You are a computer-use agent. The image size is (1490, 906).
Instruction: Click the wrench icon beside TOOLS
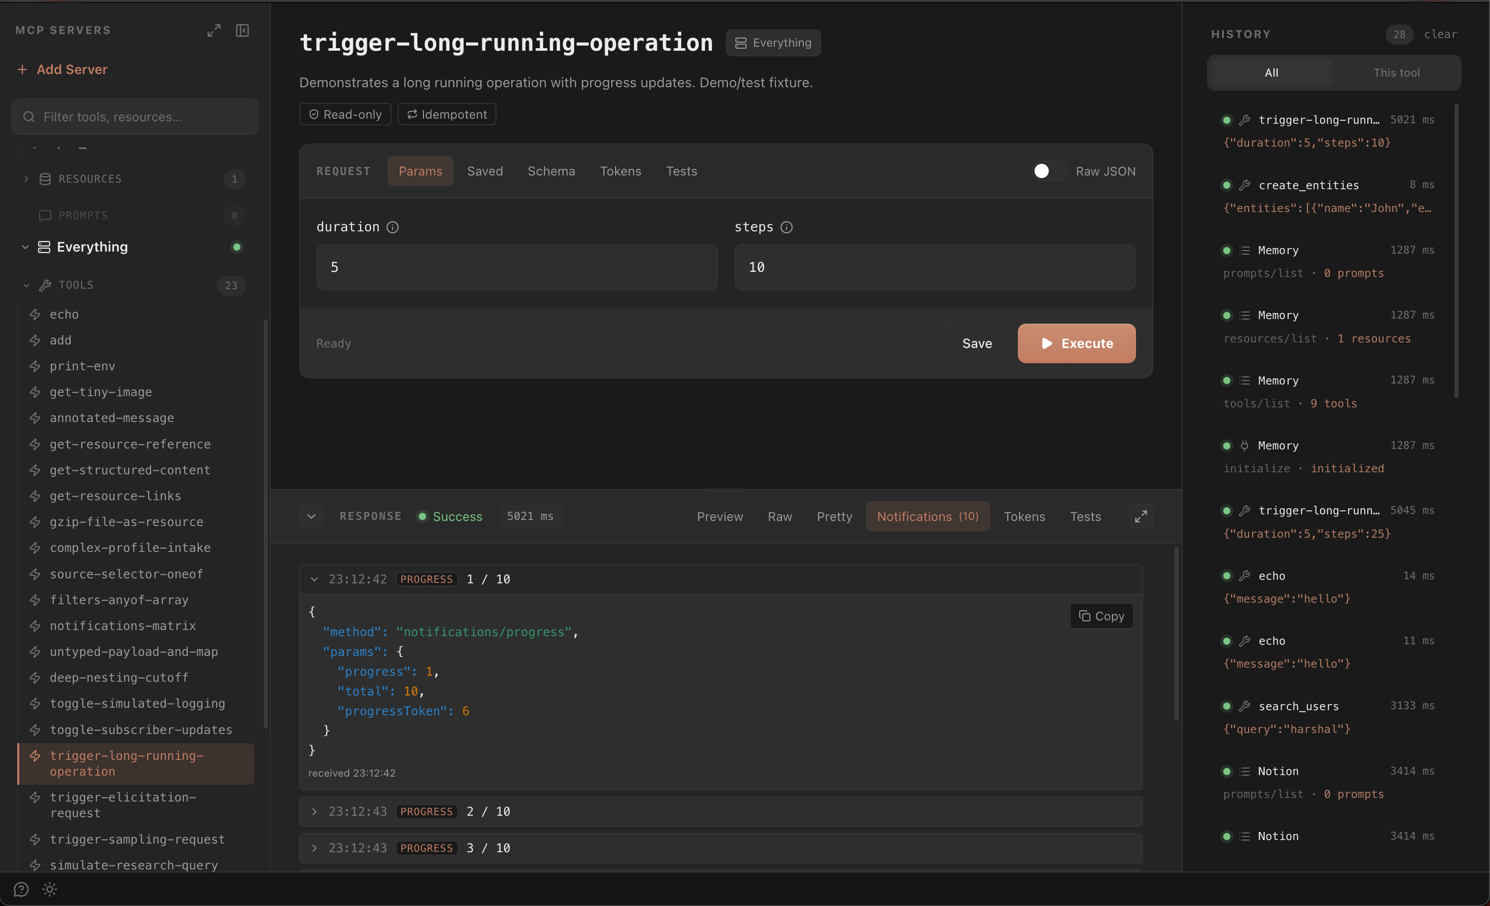click(x=45, y=286)
